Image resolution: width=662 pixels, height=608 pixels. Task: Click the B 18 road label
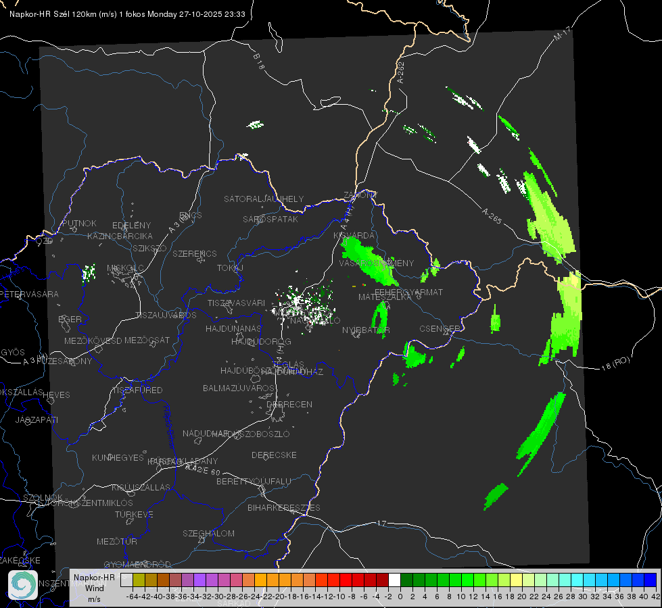(258, 61)
